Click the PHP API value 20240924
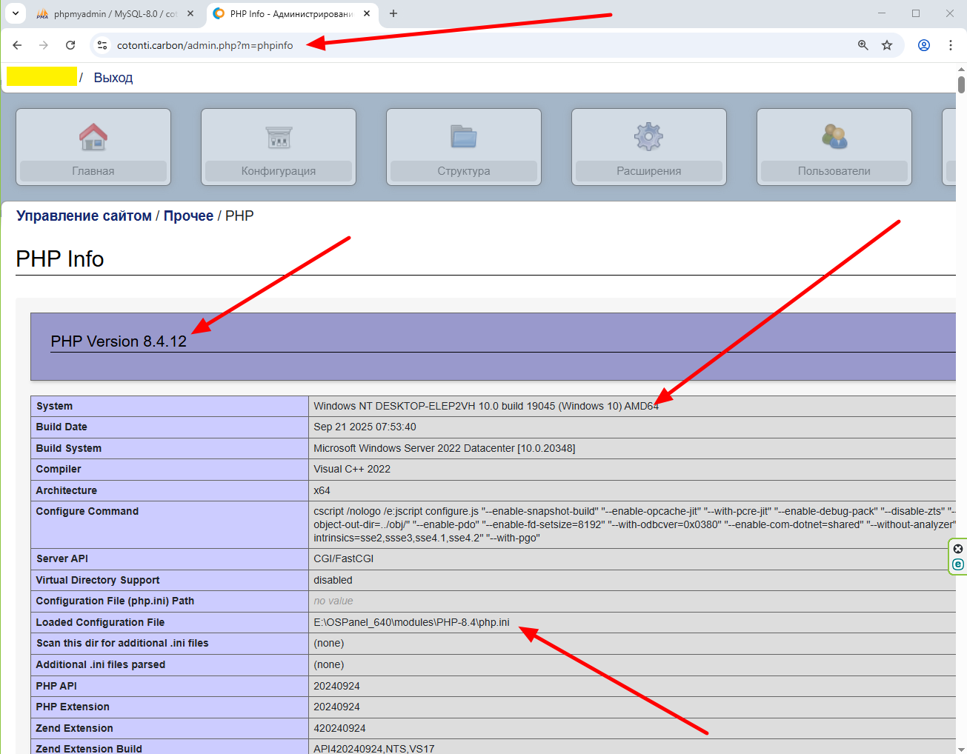This screenshot has height=754, width=967. click(336, 686)
